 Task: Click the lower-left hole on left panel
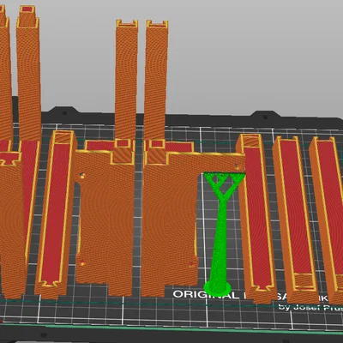[82, 263]
